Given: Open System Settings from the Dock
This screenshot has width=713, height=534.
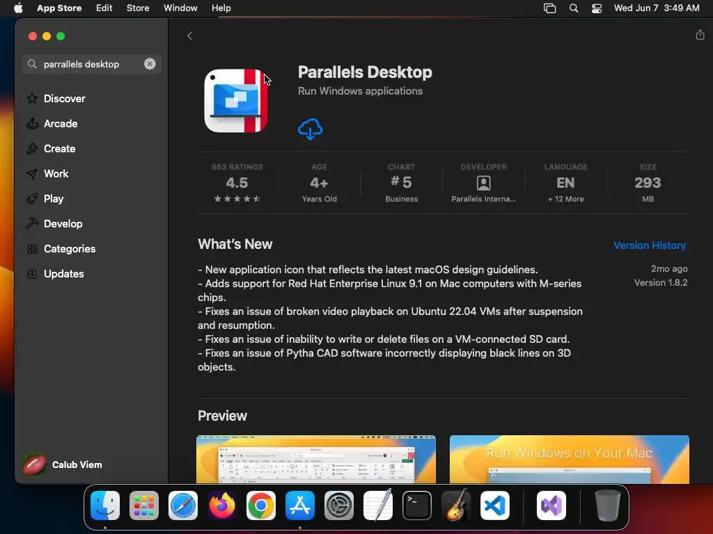Looking at the screenshot, I should pos(339,505).
